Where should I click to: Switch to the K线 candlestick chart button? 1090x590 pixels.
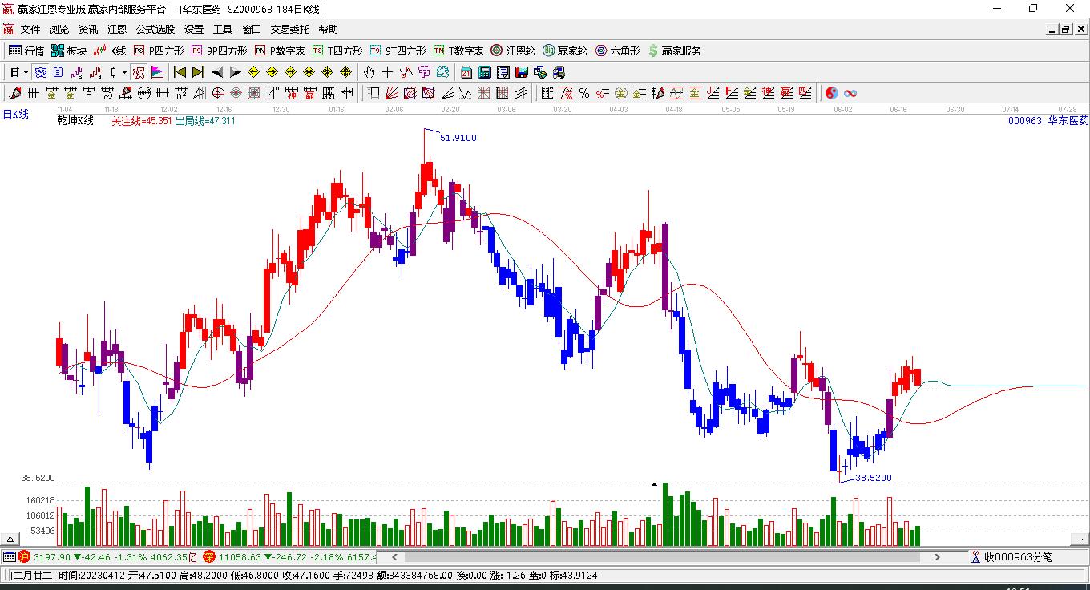coord(110,51)
